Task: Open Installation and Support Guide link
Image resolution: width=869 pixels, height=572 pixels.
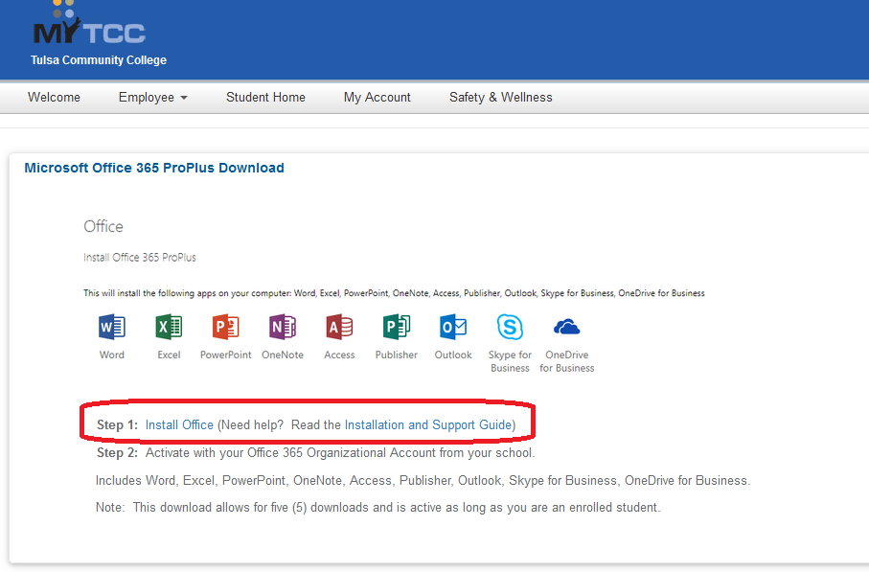Action: tap(428, 425)
